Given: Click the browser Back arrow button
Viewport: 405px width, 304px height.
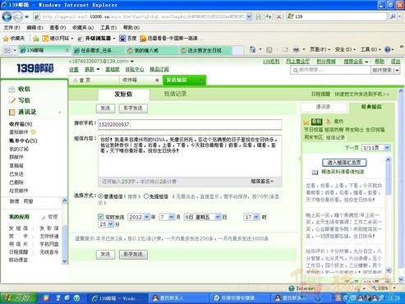Looking at the screenshot, I should [x=7, y=17].
